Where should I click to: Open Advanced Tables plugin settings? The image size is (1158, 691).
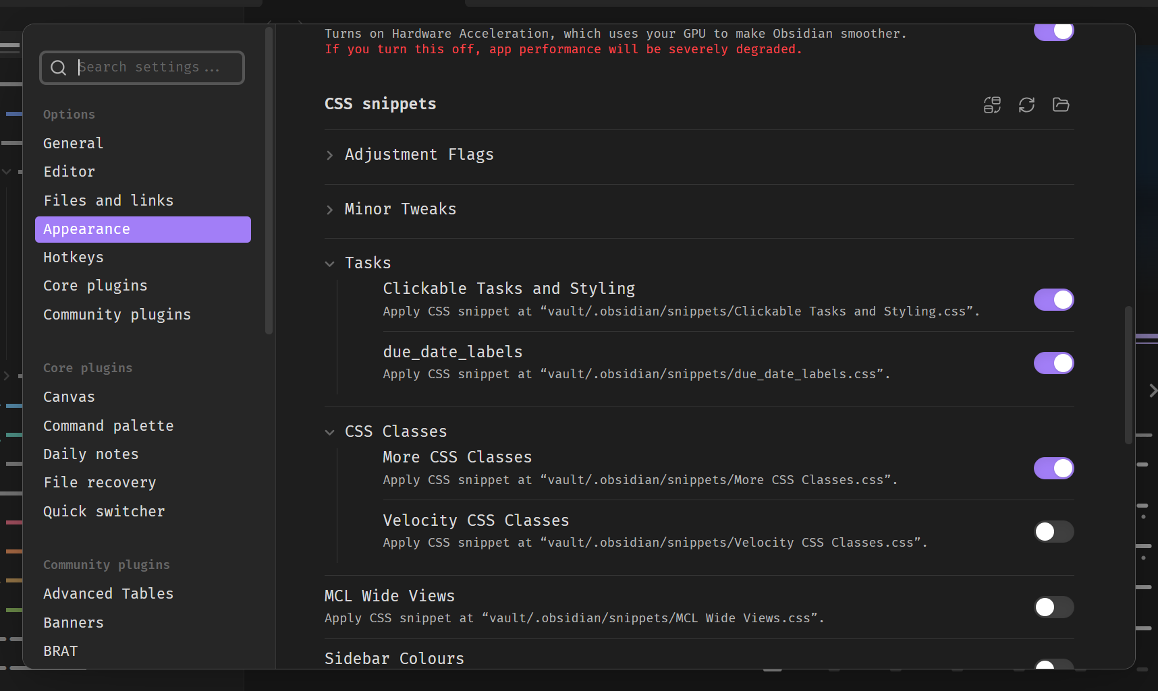[x=108, y=594]
